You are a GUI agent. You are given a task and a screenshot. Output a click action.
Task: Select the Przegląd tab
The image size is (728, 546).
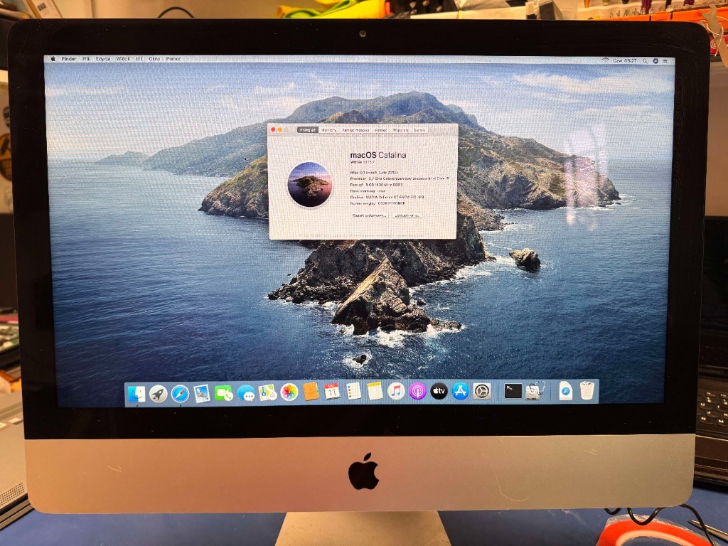click(307, 130)
